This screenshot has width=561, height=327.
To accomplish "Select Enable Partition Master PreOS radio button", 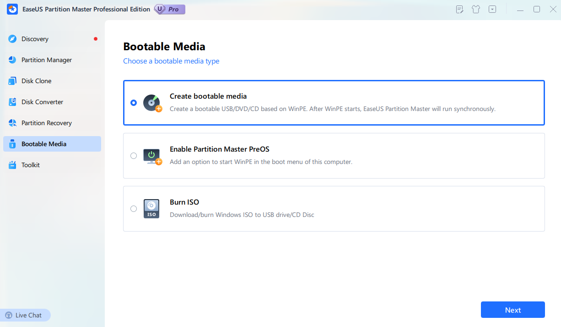I will coord(134,156).
